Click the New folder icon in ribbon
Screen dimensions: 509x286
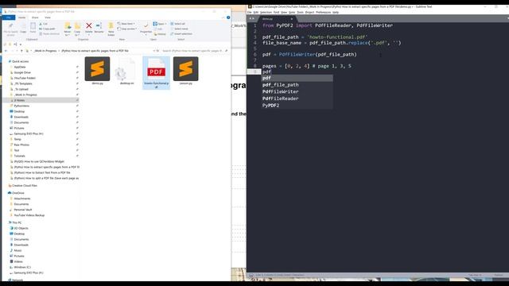click(x=111, y=25)
